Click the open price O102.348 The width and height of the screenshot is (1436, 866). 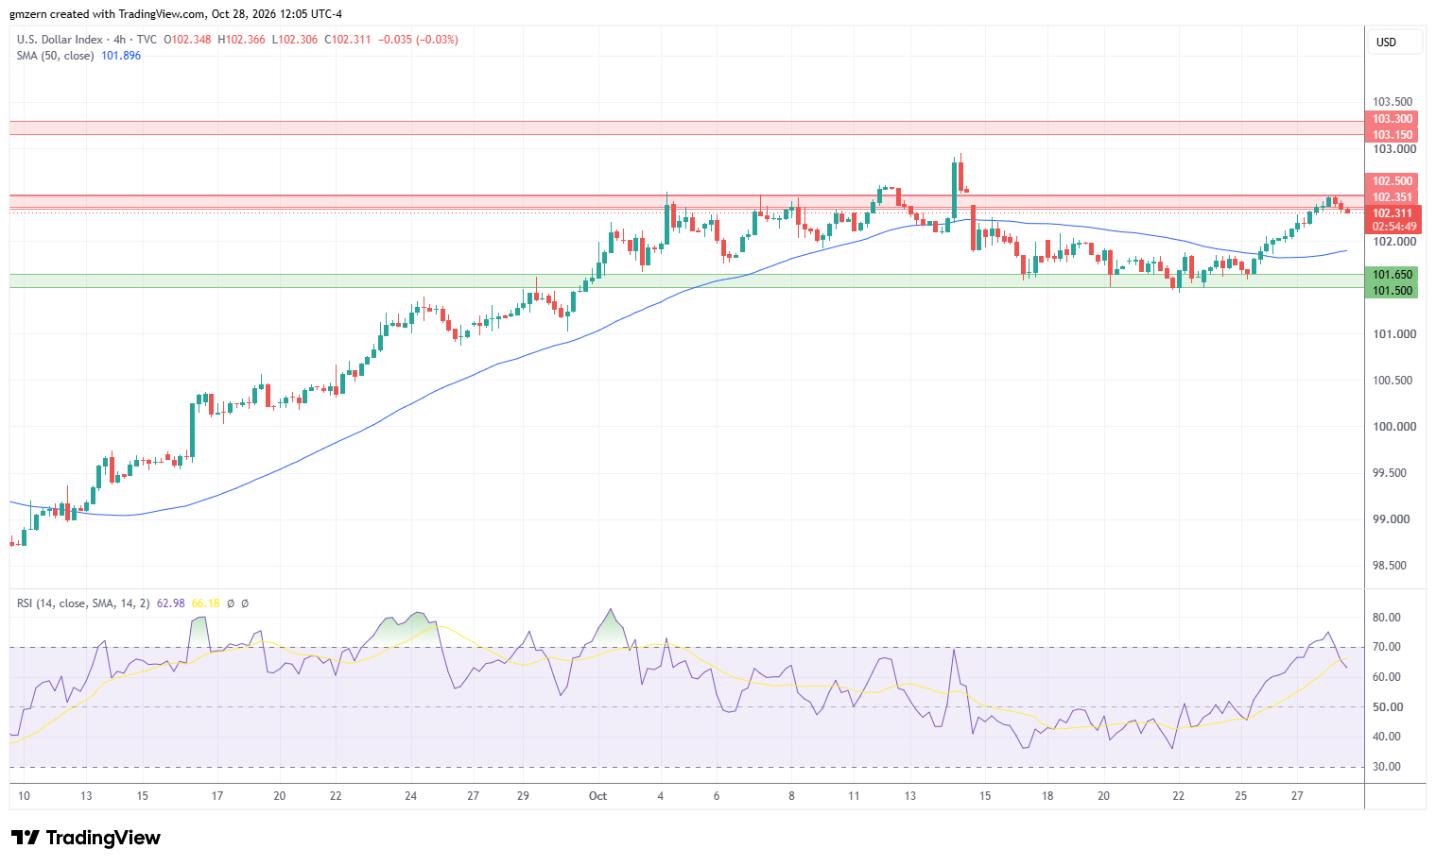coord(188,40)
